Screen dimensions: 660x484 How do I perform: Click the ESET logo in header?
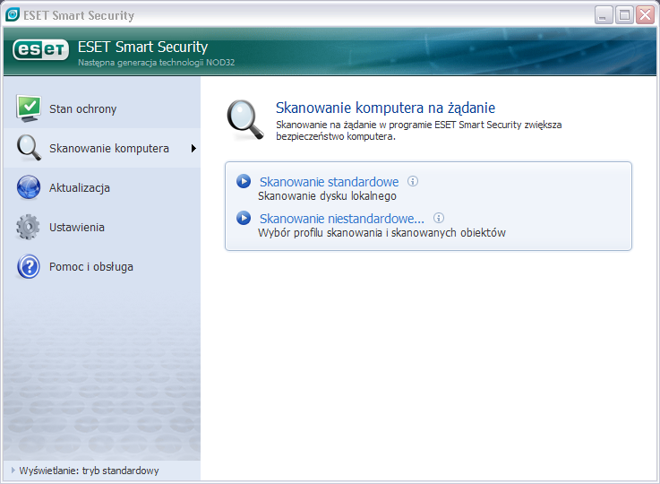tap(40, 49)
